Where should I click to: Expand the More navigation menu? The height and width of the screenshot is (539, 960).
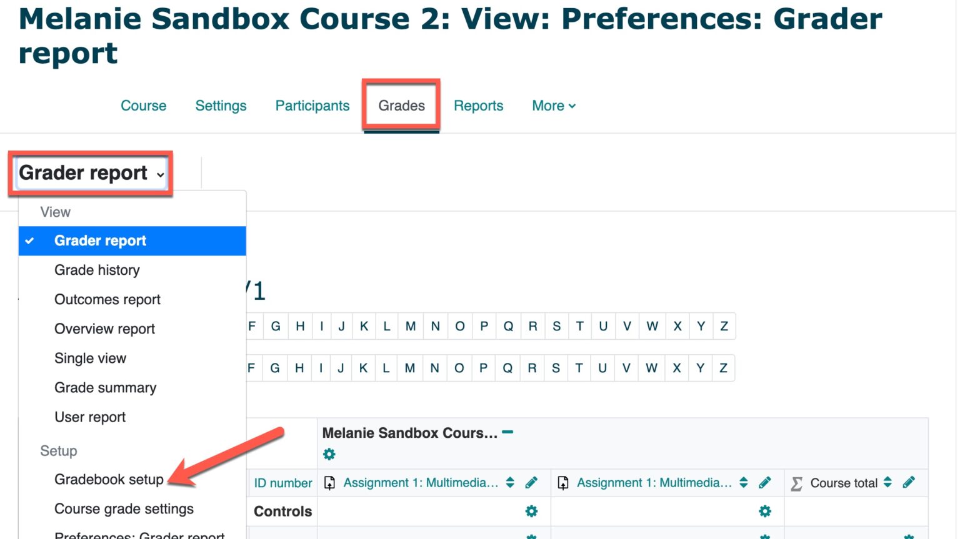tap(552, 106)
